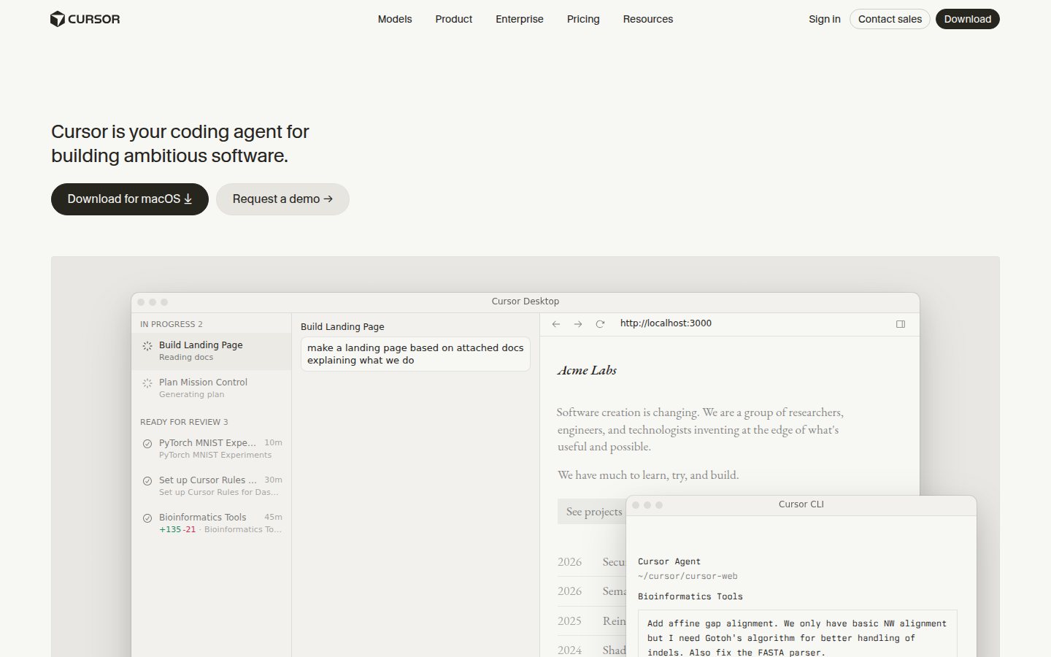Click the 45m timestamp on Bioinformatics Tools
The height and width of the screenshot is (657, 1051).
pos(273,517)
